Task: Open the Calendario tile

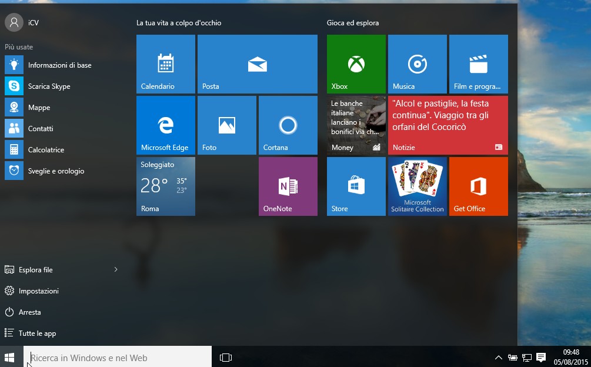Action: [x=166, y=64]
